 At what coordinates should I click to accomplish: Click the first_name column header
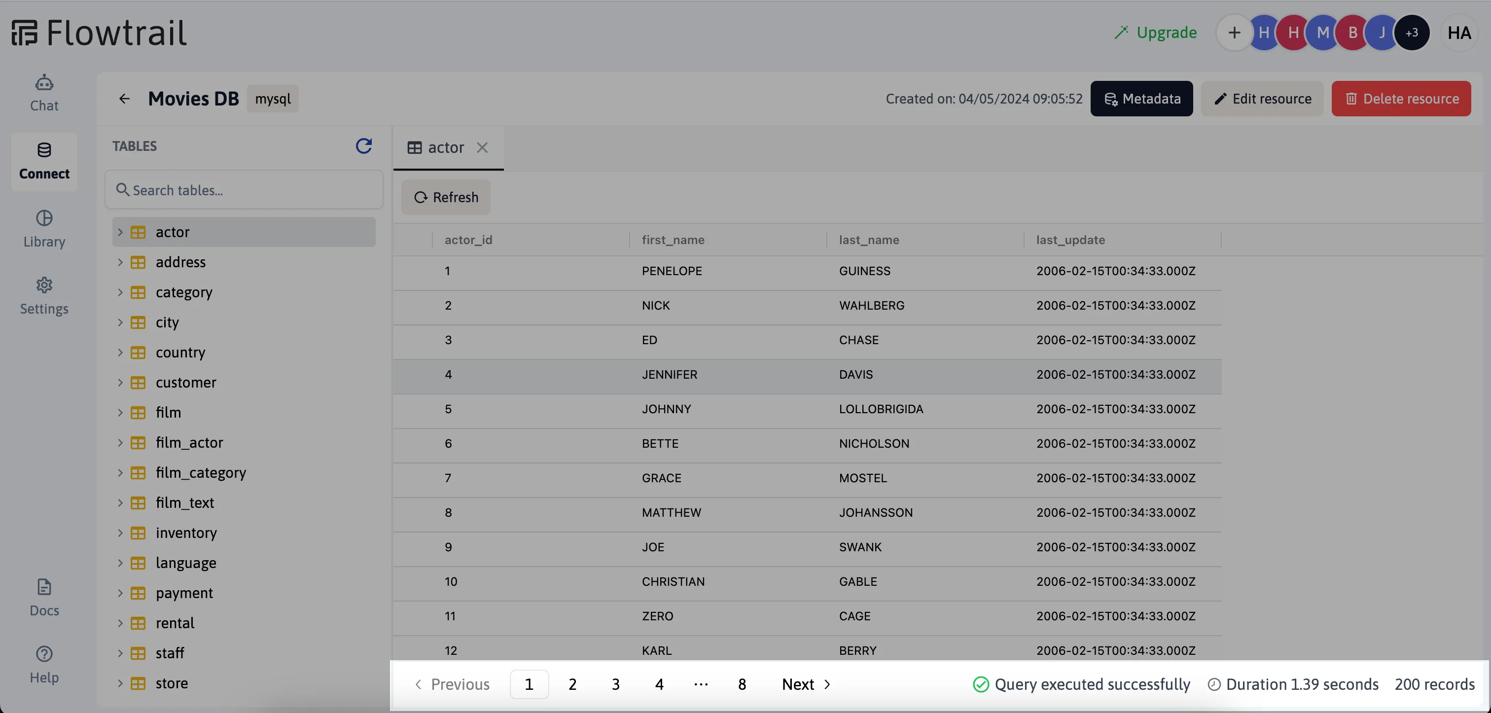point(673,240)
